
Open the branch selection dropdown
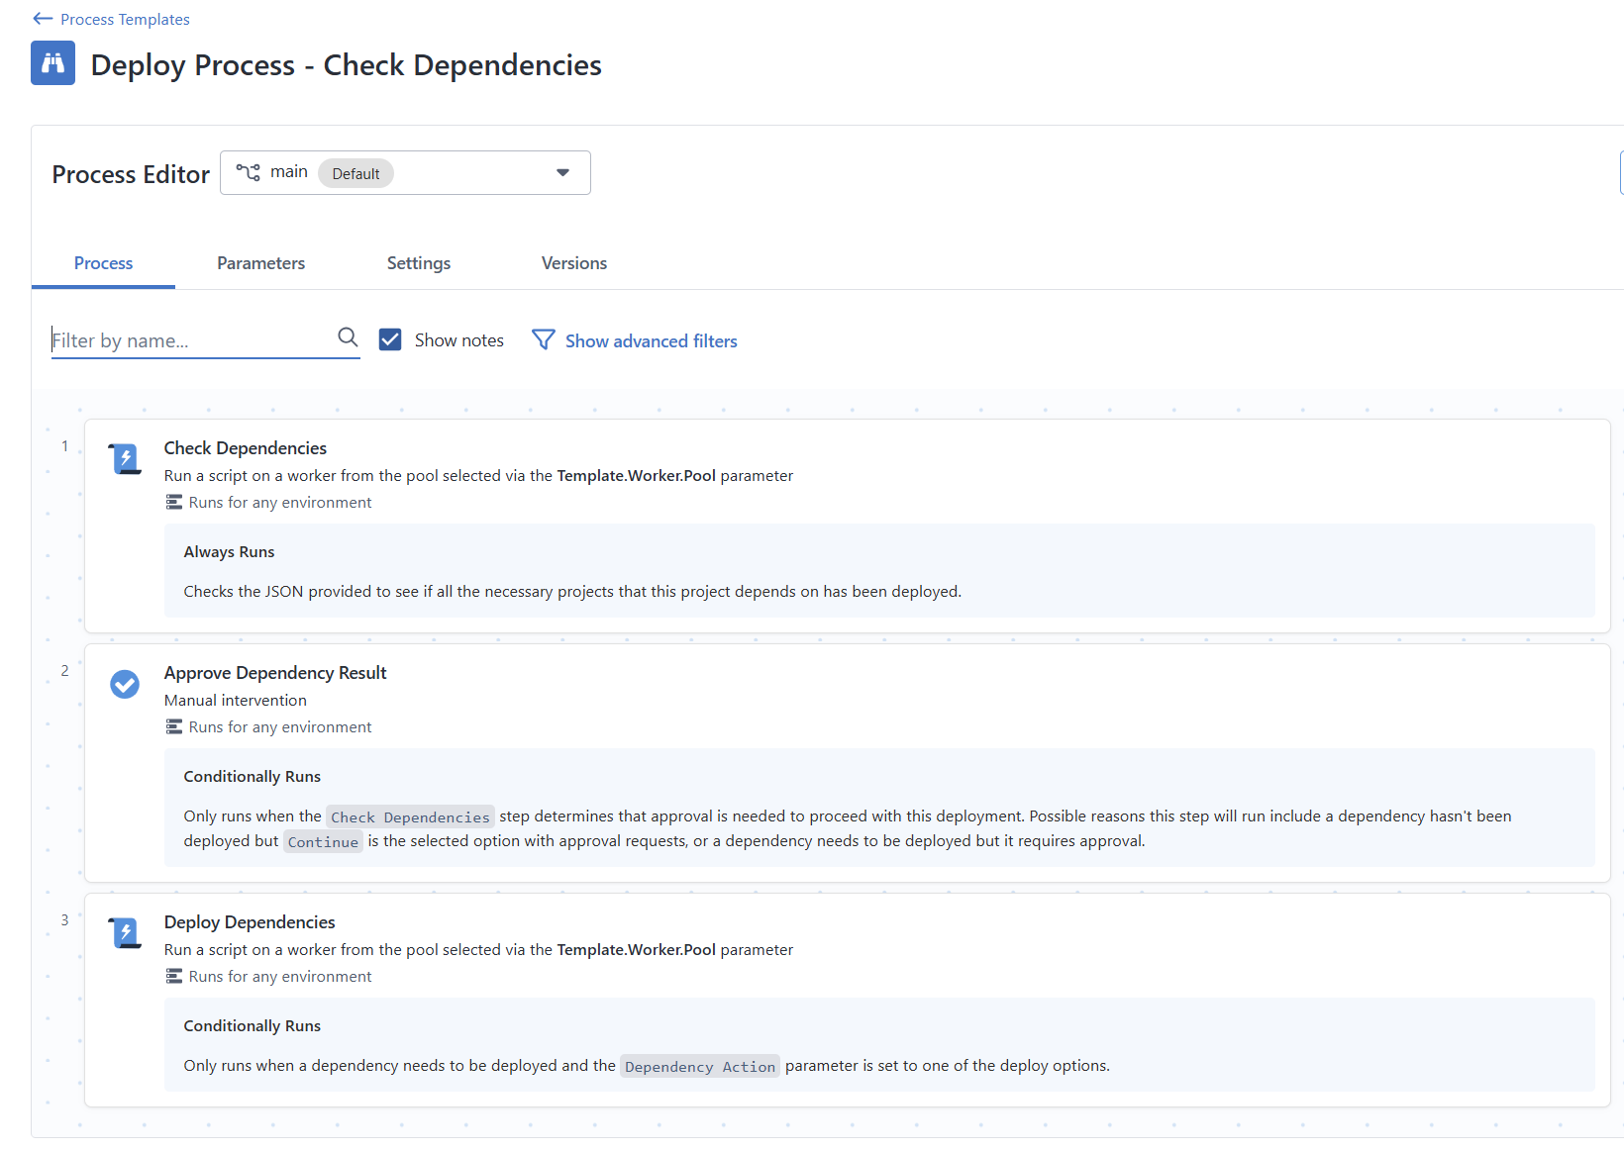[x=562, y=171]
